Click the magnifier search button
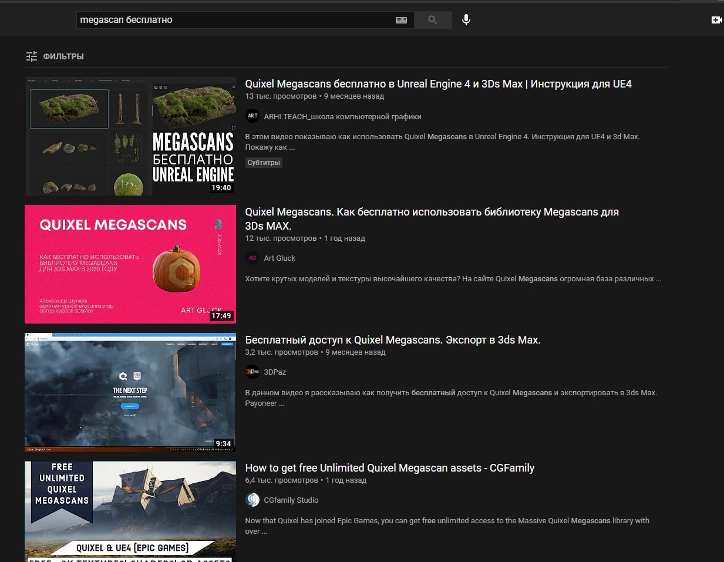This screenshot has width=724, height=562. [433, 20]
